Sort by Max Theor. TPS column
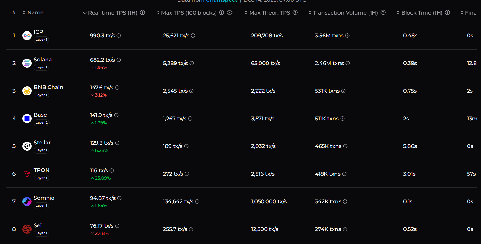Screen dimensions: 481x244 267,13
